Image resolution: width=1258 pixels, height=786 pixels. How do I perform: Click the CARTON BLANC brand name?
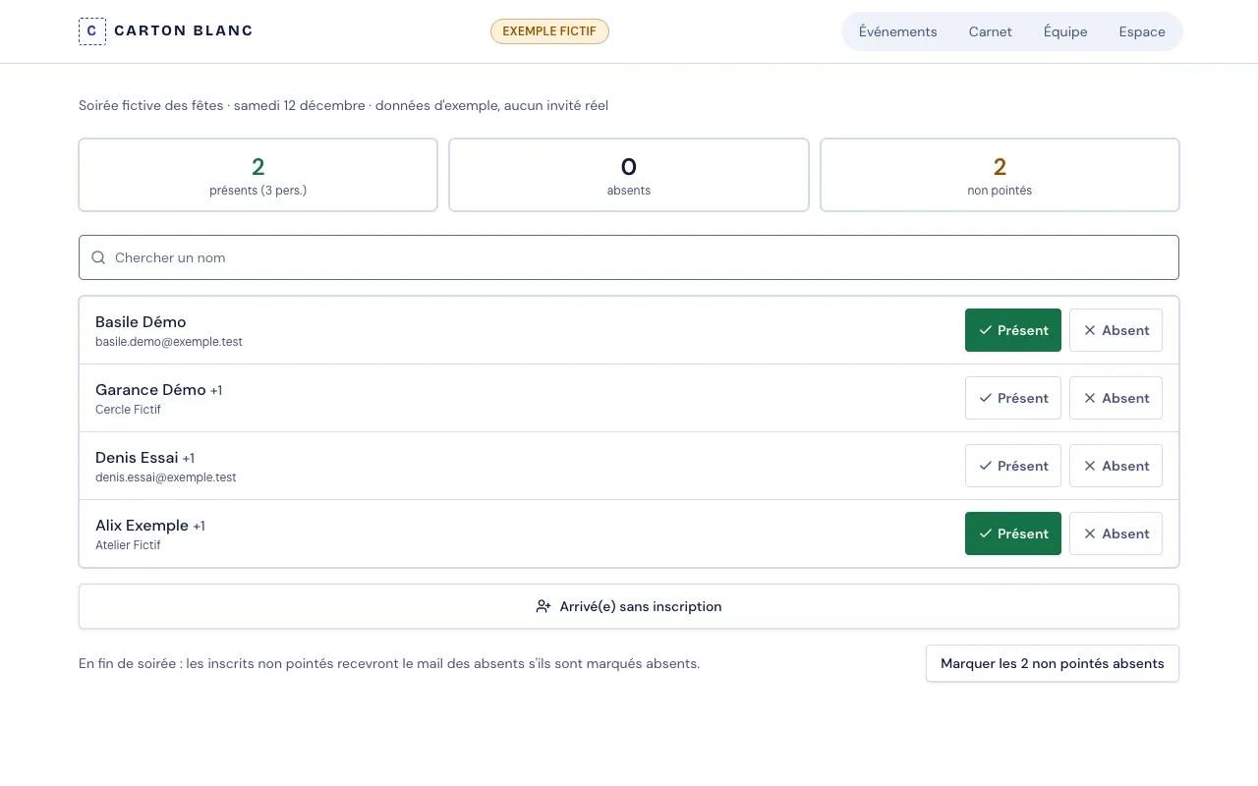[183, 30]
